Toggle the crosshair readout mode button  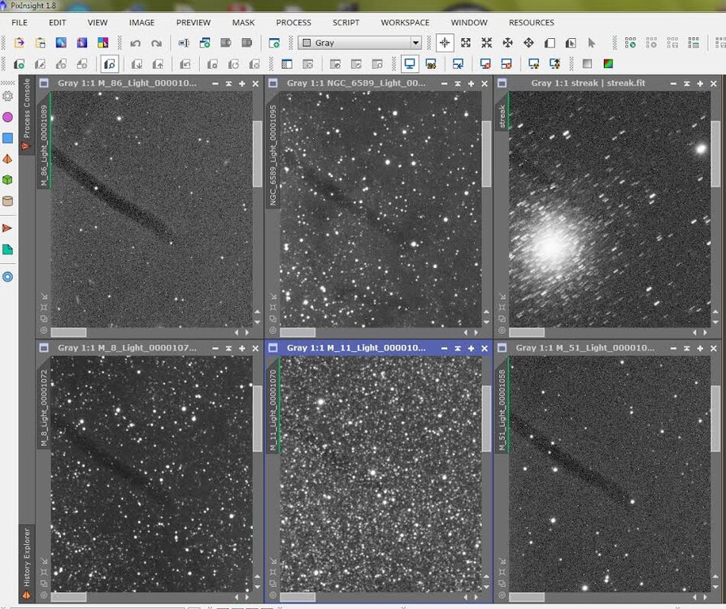[x=445, y=43]
